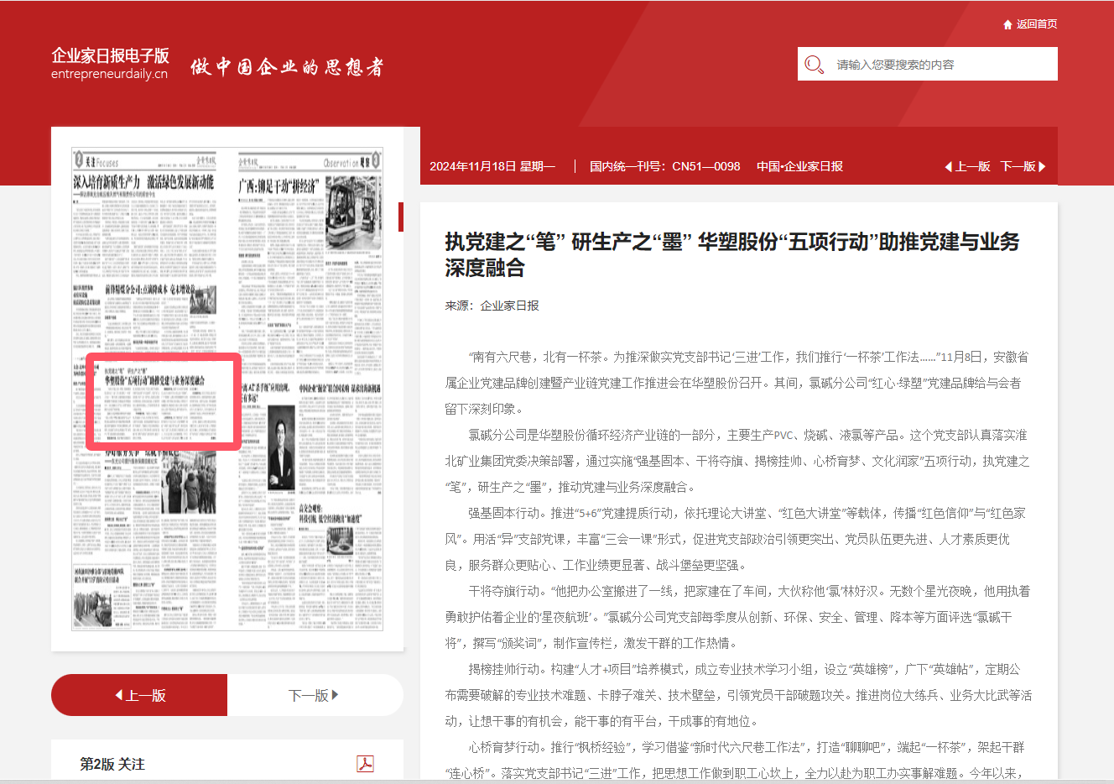Click 返回首页 link

[1037, 24]
